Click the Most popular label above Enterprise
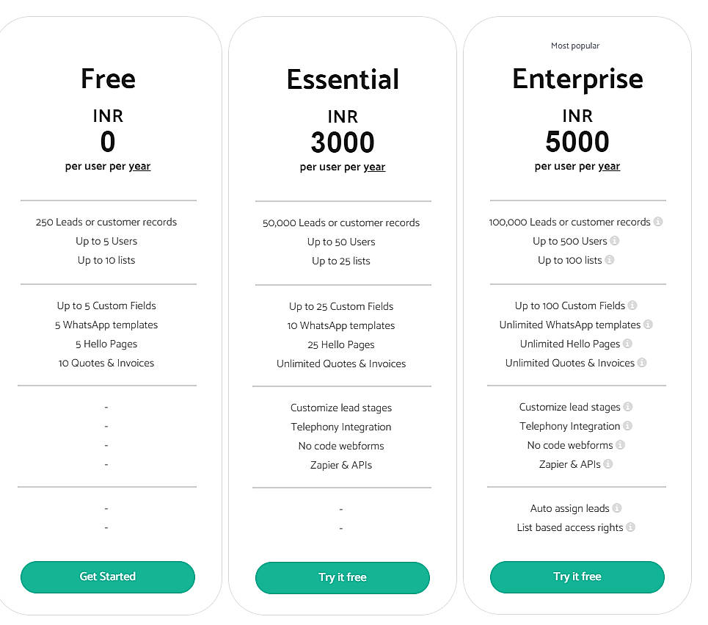The image size is (708, 625). point(575,46)
